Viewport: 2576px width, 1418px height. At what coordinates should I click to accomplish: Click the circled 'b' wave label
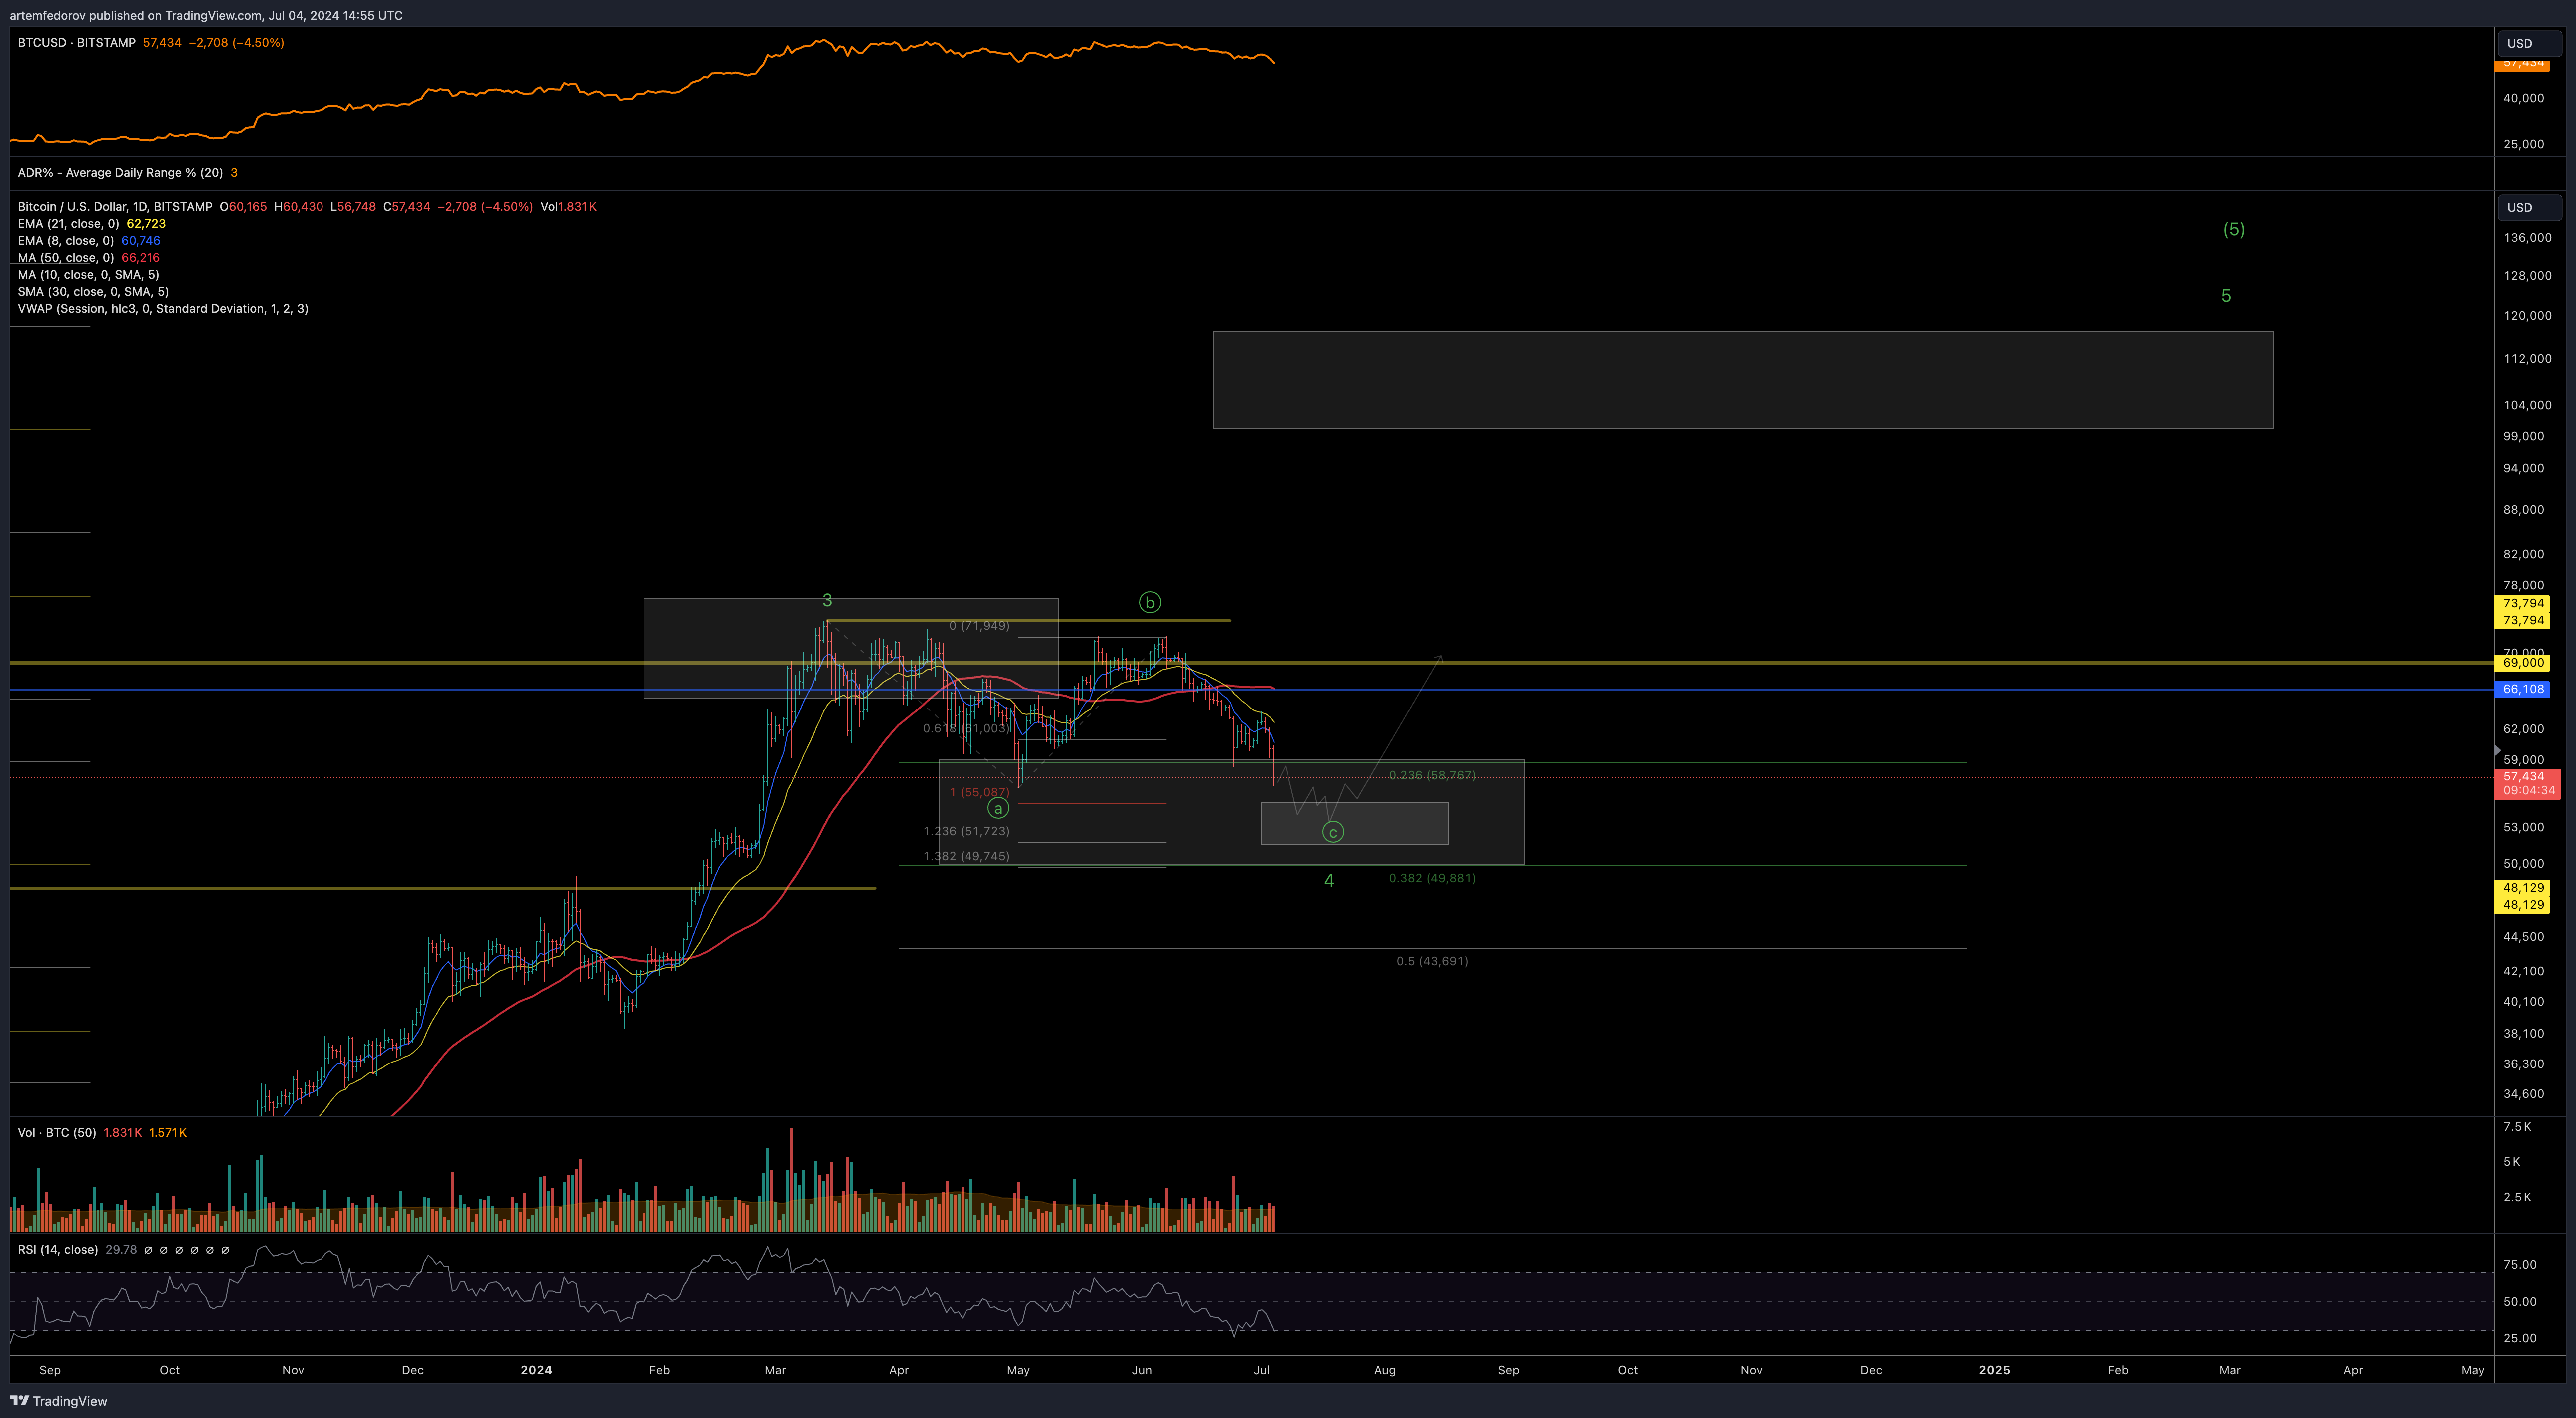(x=1150, y=602)
